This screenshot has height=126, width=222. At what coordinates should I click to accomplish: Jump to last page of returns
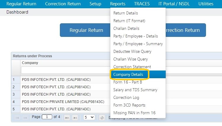pos(75,117)
